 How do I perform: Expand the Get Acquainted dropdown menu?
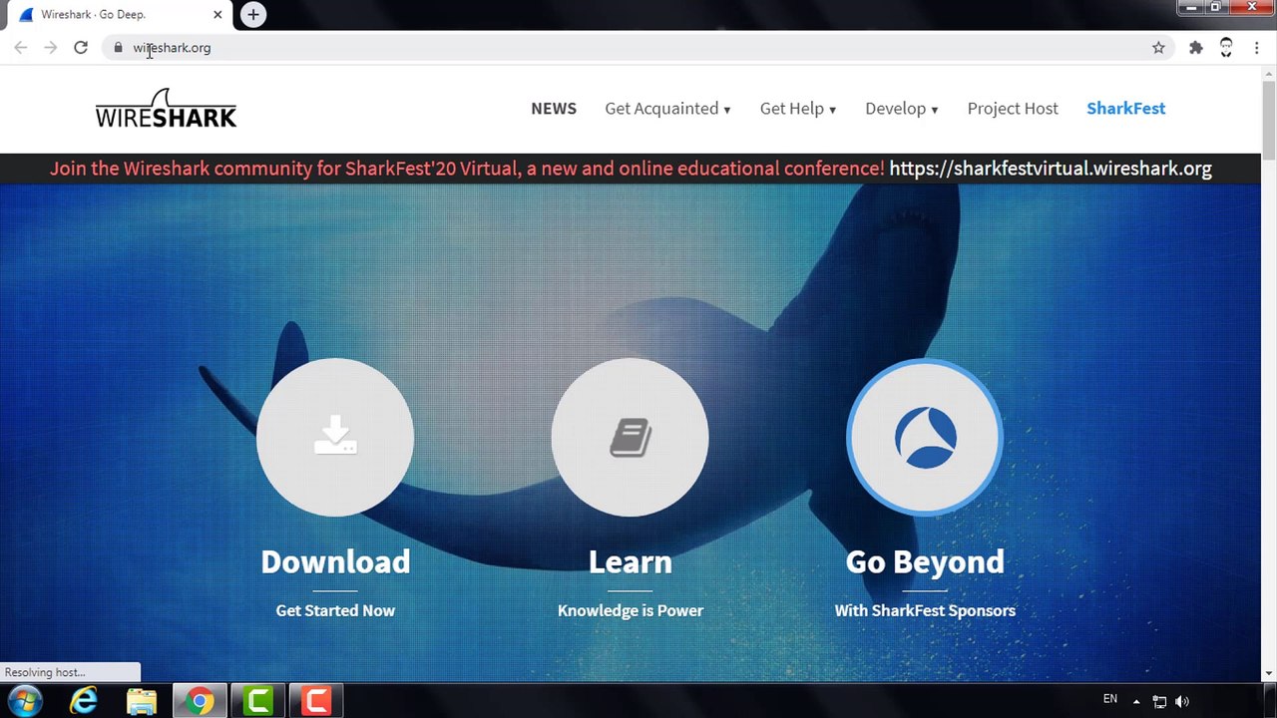pos(667,108)
